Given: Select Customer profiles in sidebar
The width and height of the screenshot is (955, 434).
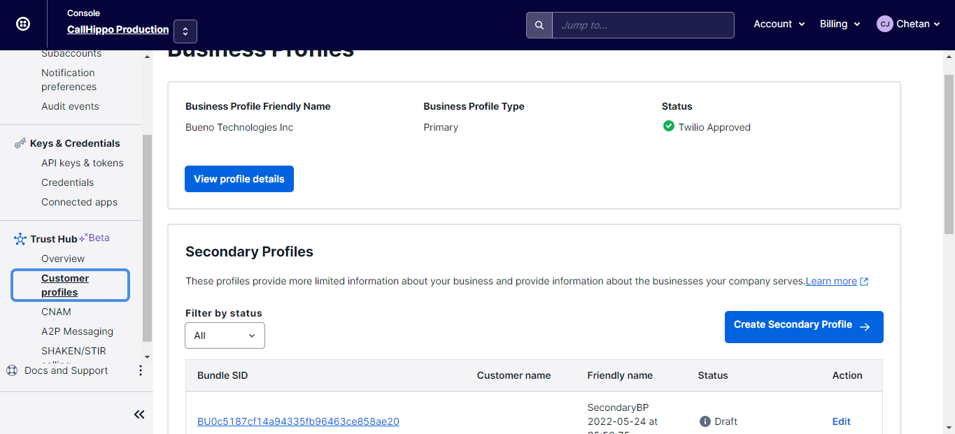Looking at the screenshot, I should (x=70, y=285).
